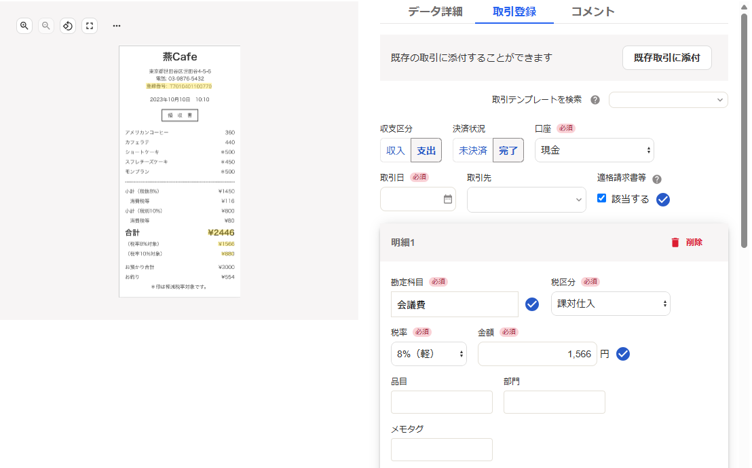Open the 税率 dropdown showing 8%（軽）
The width and height of the screenshot is (752, 468).
[x=429, y=354]
